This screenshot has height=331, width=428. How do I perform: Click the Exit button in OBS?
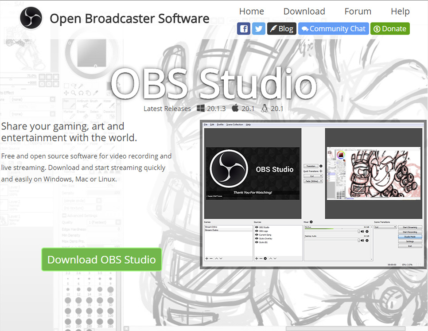click(x=410, y=246)
